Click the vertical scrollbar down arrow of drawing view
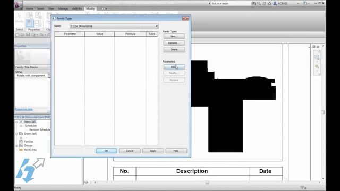The height and width of the screenshot is (191, 340). coord(323,179)
